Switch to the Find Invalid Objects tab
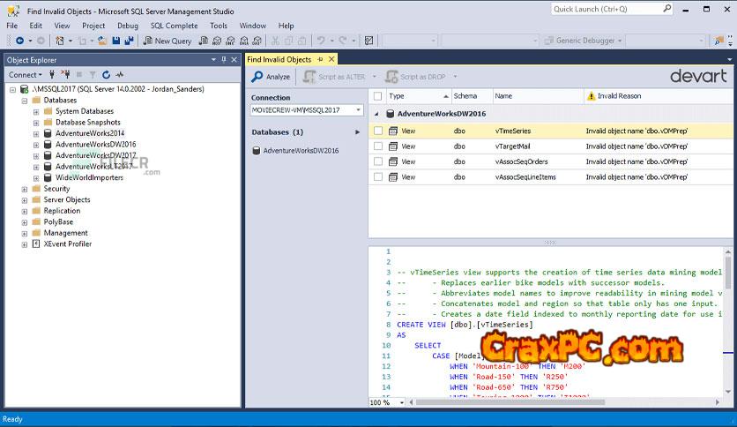The image size is (737, 427). (x=279, y=59)
